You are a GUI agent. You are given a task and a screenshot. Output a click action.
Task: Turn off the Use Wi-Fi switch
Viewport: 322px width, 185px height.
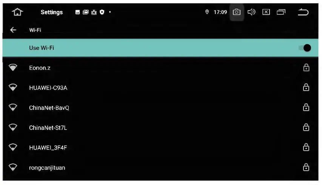point(305,48)
